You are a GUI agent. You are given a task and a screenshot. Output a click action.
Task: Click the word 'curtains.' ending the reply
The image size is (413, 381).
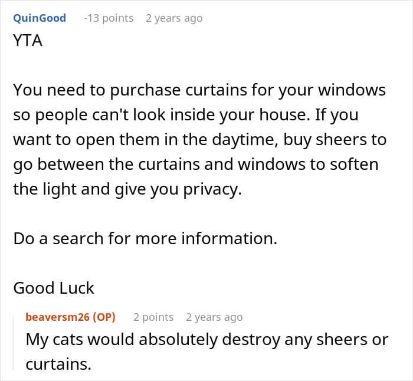coord(58,364)
